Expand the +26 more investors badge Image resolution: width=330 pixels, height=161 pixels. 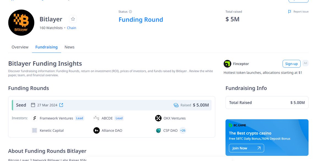click(183, 130)
